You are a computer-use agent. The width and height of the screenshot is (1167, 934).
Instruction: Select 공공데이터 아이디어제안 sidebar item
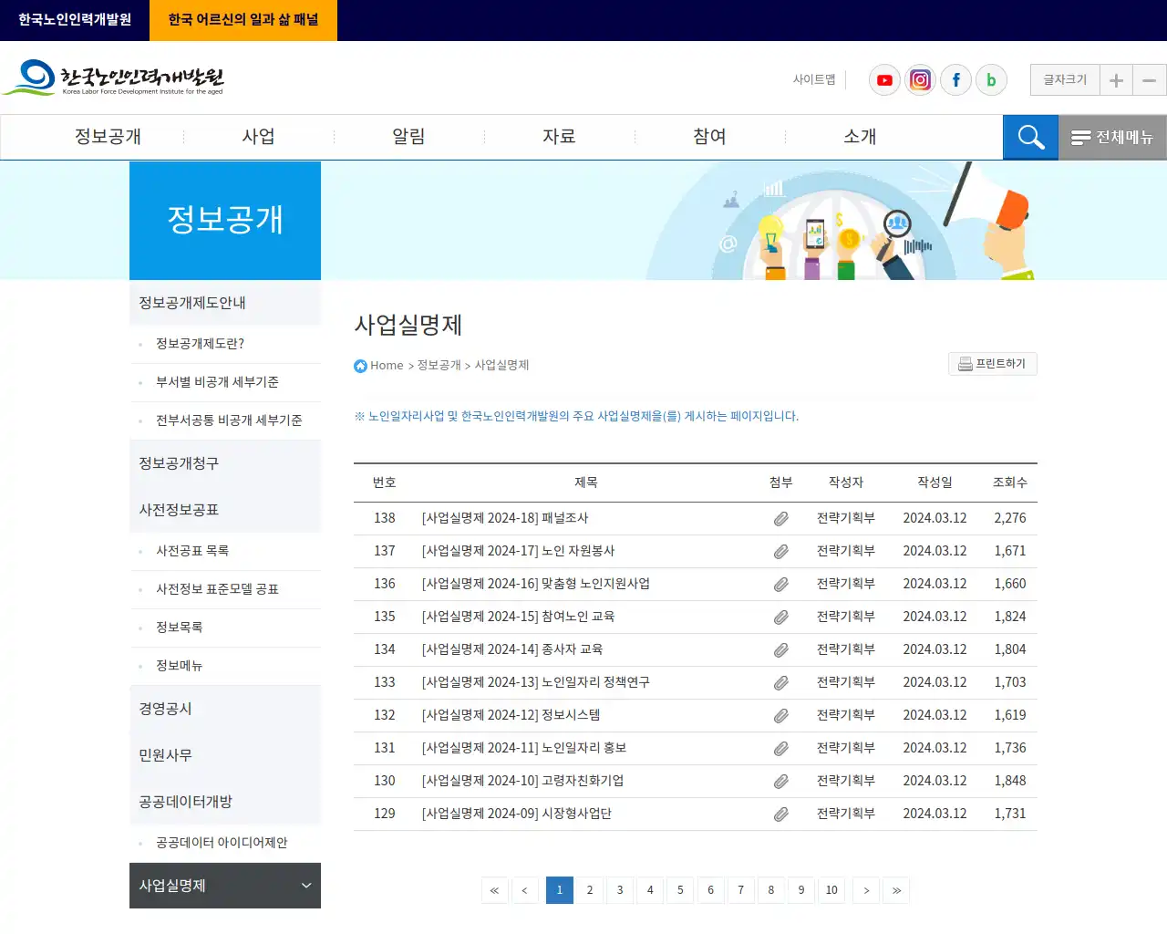(x=225, y=843)
